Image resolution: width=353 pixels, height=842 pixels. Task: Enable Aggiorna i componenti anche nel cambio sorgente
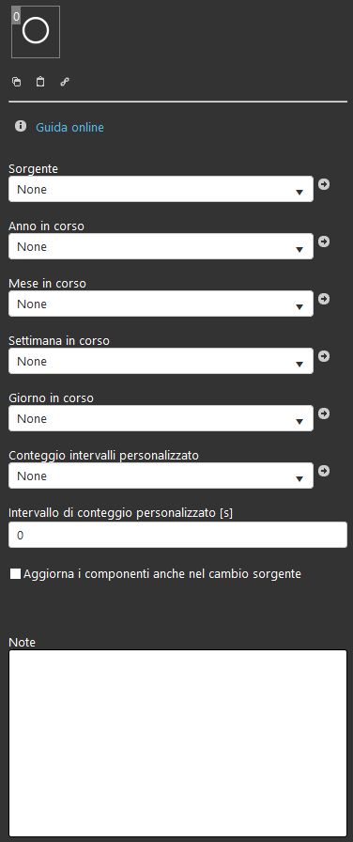coord(16,574)
